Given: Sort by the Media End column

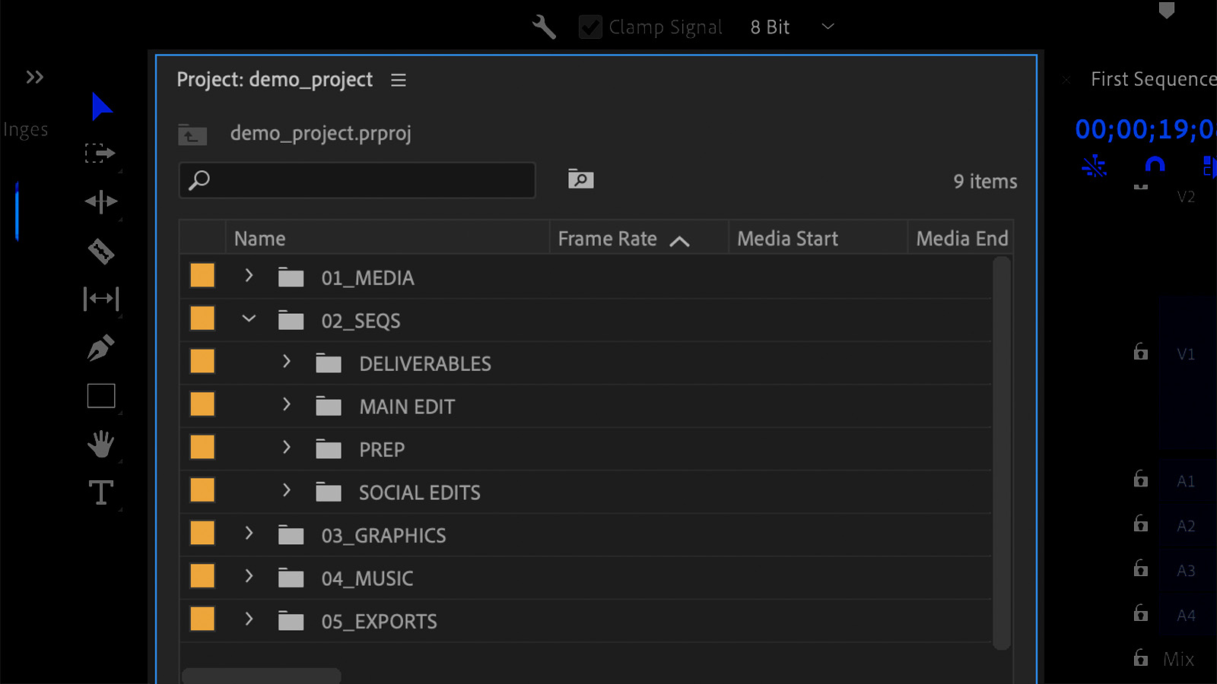Looking at the screenshot, I should coord(961,239).
